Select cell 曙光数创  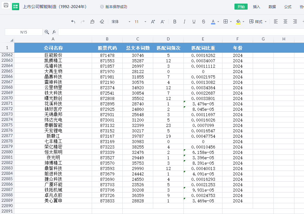click(x=53, y=98)
